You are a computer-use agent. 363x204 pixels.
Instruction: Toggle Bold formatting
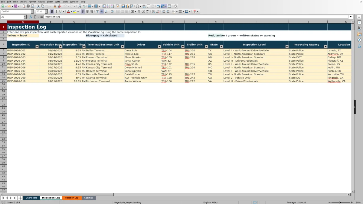pos(52,11)
